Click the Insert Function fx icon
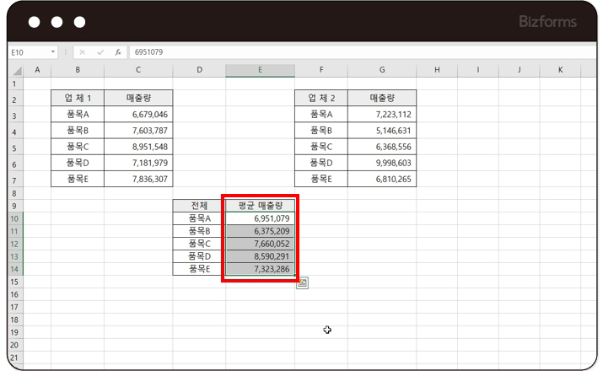The image size is (603, 371). (118, 52)
